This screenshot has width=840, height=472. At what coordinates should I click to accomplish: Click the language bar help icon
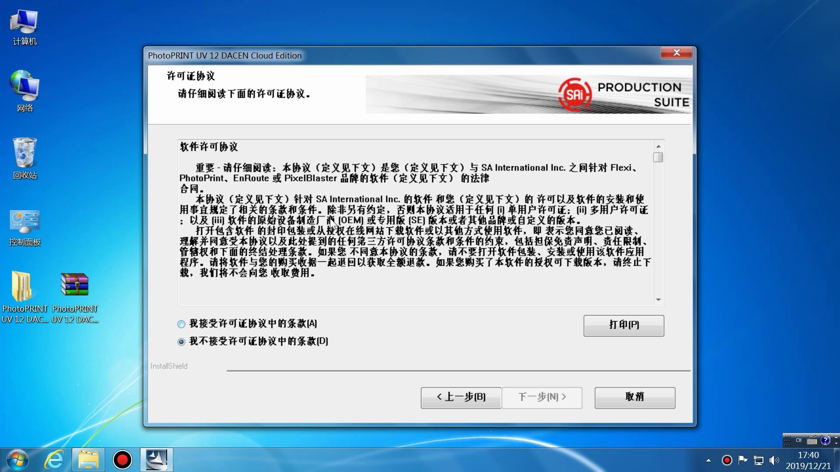pyautogui.click(x=825, y=441)
